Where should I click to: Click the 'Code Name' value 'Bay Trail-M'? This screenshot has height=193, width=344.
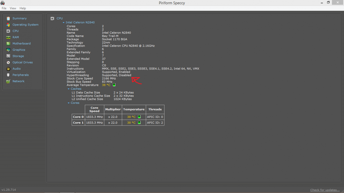point(110,36)
